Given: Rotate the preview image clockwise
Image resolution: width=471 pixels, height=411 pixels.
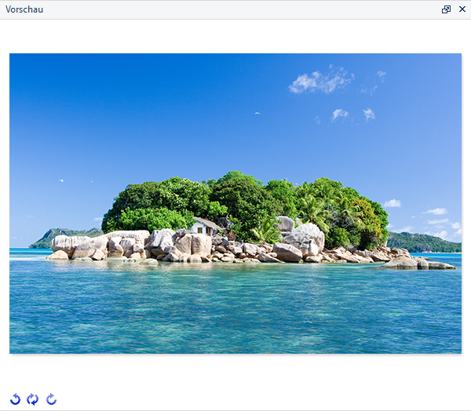Looking at the screenshot, I should pyautogui.click(x=51, y=399).
